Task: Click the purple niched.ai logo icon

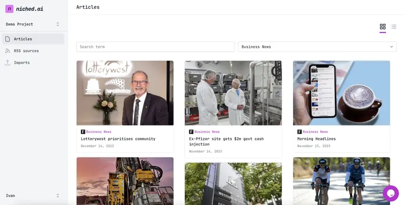Action: [x=9, y=9]
